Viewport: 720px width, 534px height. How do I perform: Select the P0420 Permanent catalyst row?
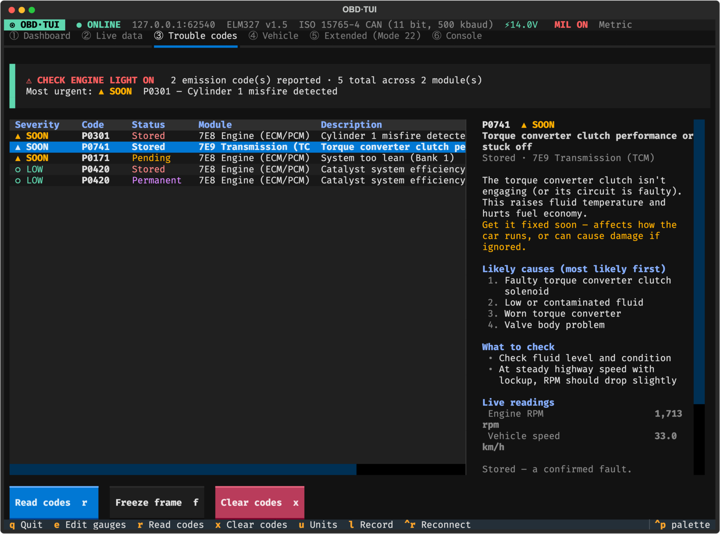[x=238, y=180]
